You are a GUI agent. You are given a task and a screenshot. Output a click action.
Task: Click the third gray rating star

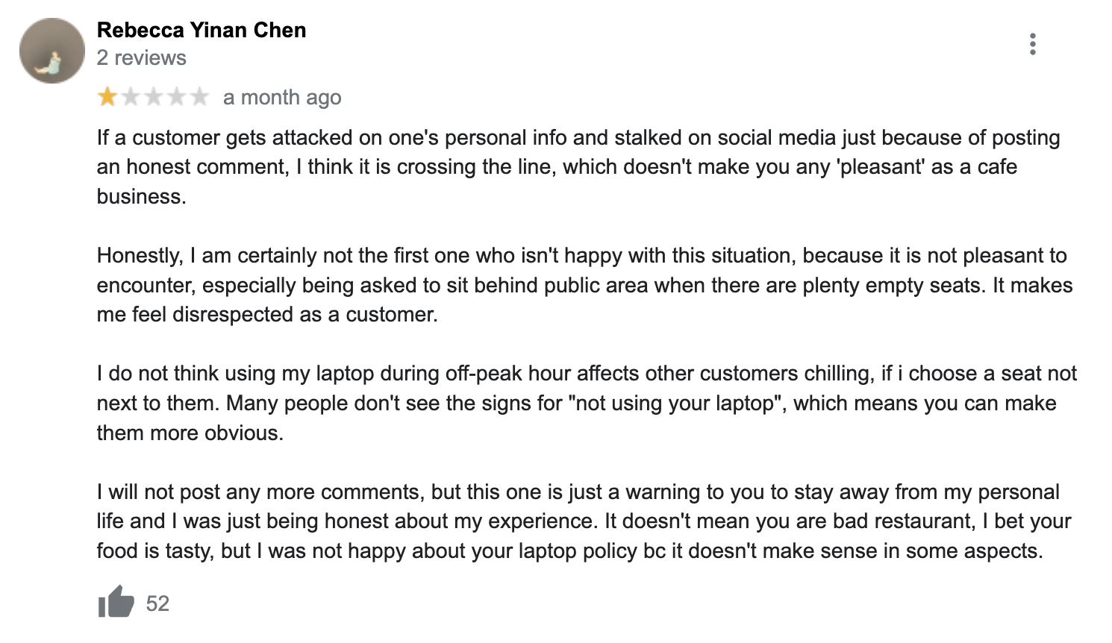[x=154, y=97]
